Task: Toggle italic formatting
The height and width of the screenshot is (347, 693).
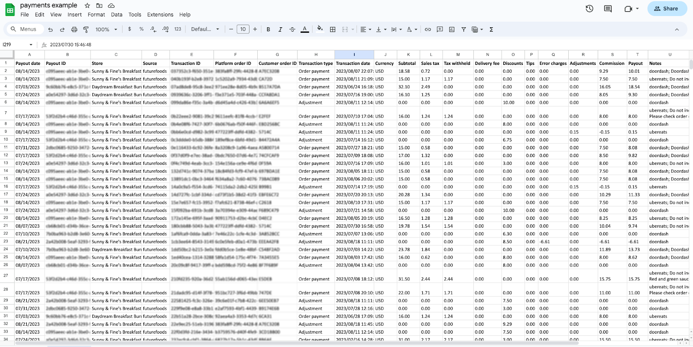Action: pyautogui.click(x=280, y=29)
